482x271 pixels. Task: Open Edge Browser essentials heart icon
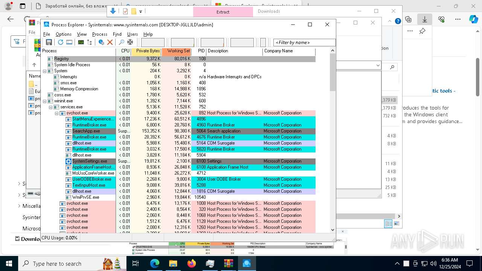tap(441, 19)
